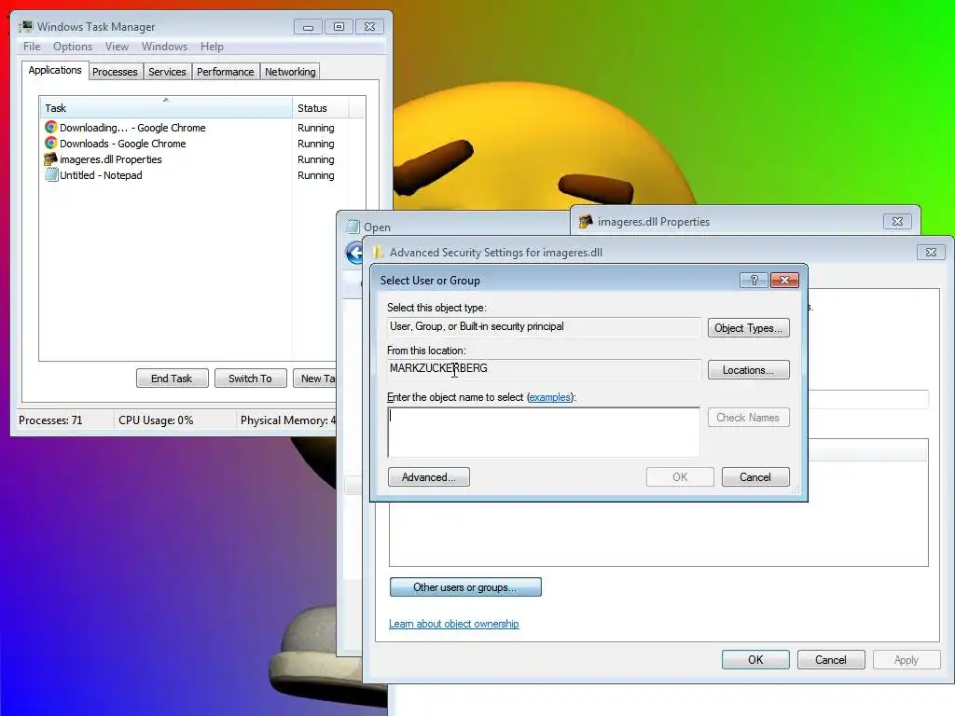Click the Notepad icon in Open dialog title
Image resolution: width=955 pixels, height=716 pixels.
tap(353, 227)
